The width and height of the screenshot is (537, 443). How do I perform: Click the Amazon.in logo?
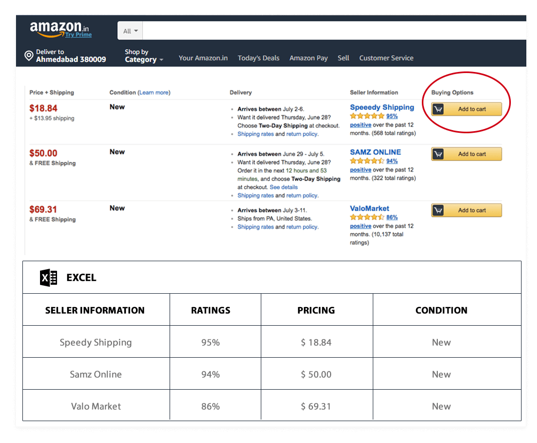click(x=59, y=29)
